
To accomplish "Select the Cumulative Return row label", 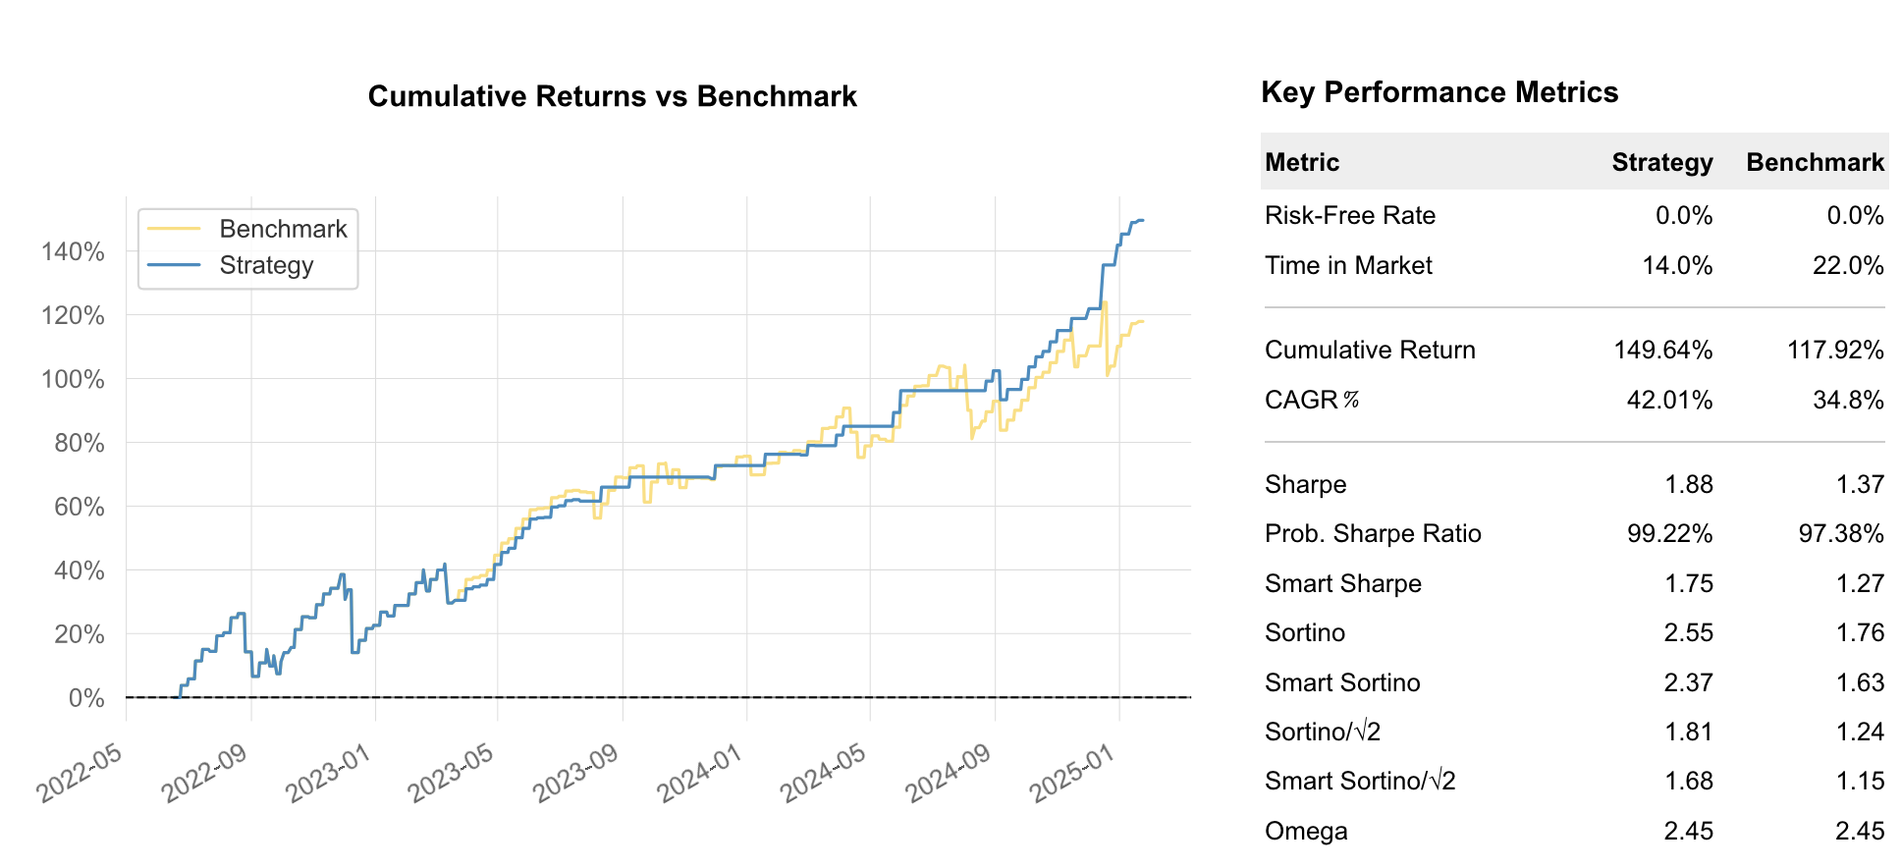I will pyautogui.click(x=1369, y=350).
